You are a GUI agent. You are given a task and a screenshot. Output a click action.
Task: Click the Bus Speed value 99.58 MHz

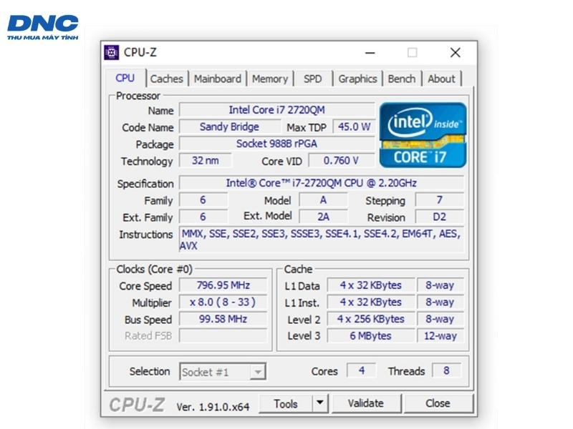(x=223, y=319)
